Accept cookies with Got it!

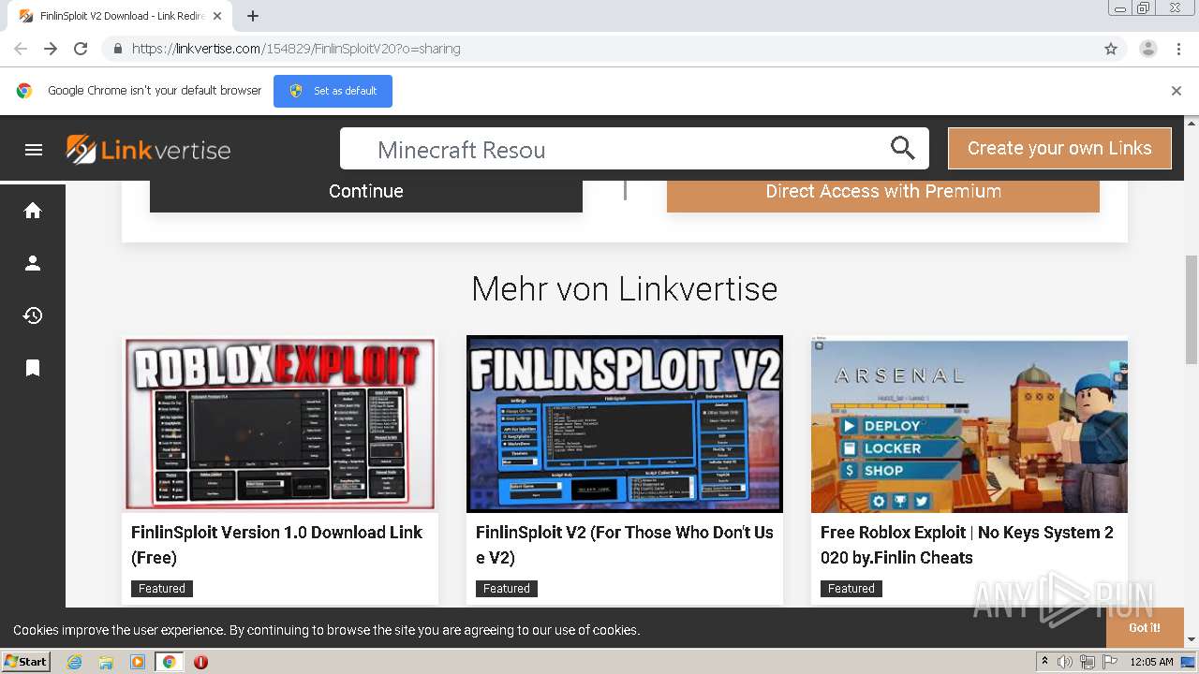click(x=1144, y=627)
